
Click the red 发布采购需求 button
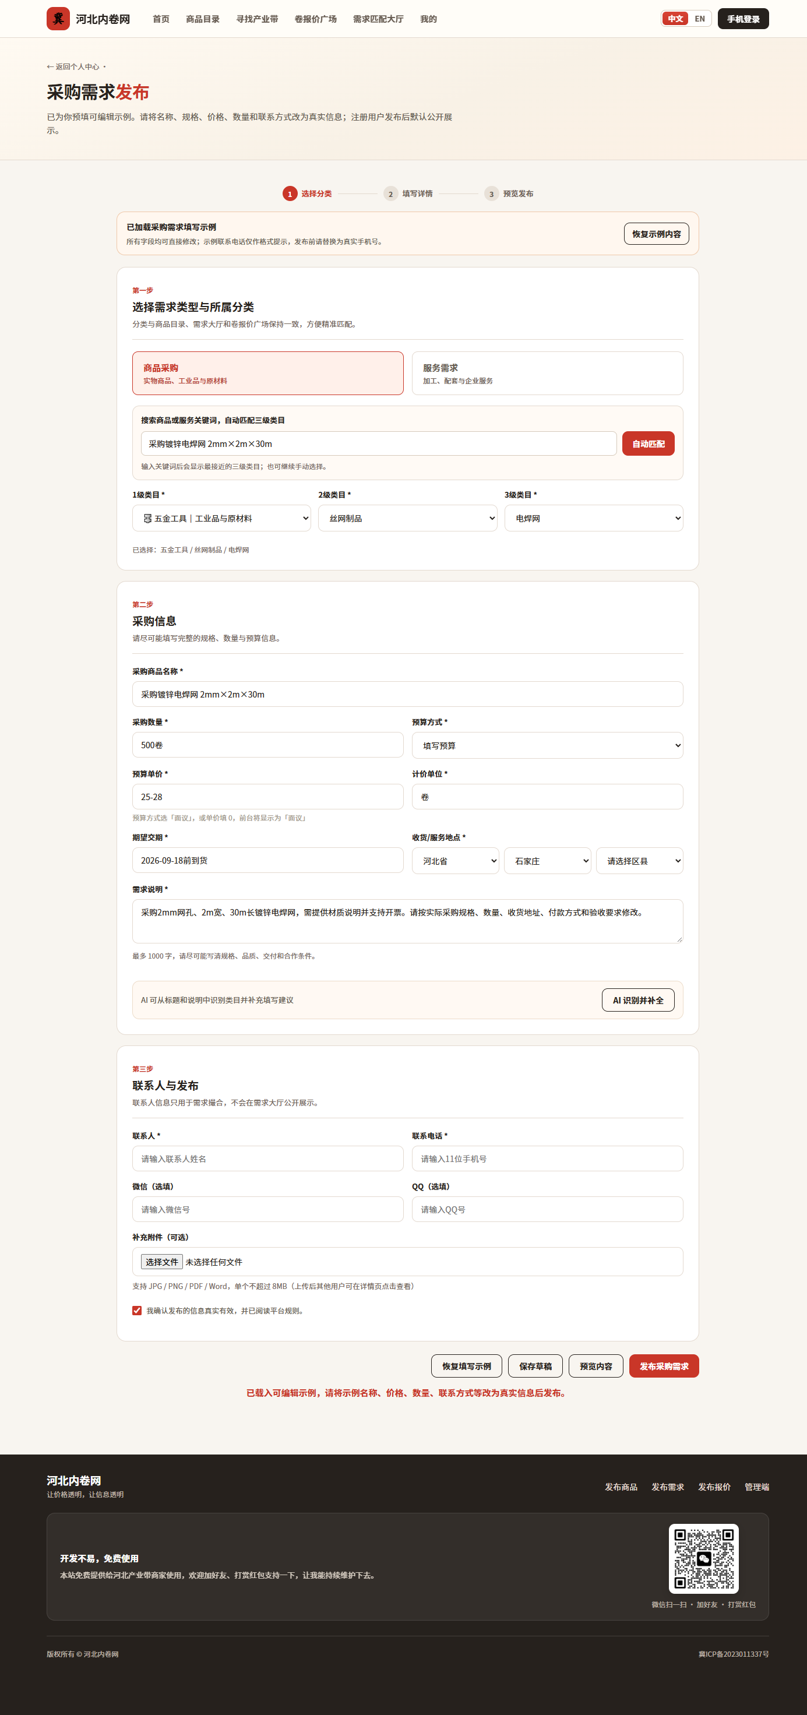click(664, 1365)
